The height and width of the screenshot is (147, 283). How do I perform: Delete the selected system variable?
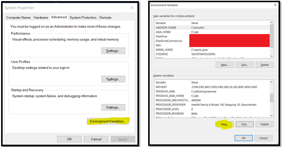(x=264, y=124)
